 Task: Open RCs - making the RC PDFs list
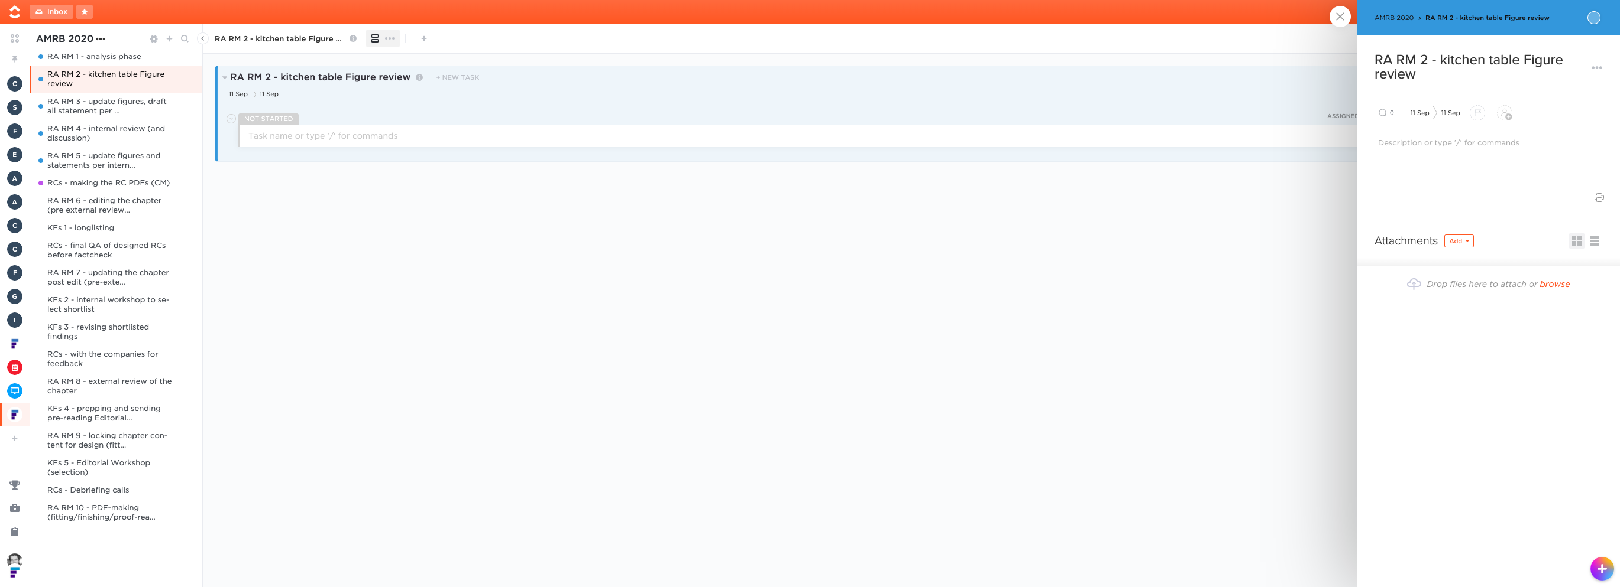click(108, 183)
